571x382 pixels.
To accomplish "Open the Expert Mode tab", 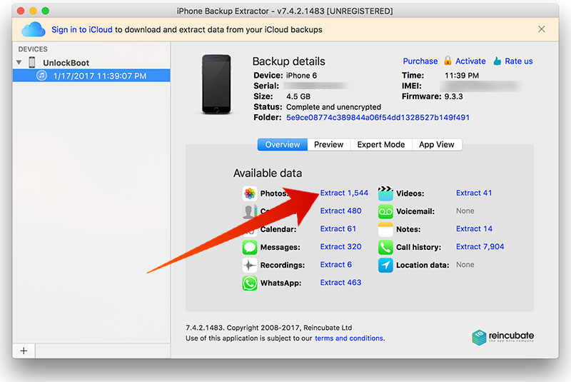I will 381,144.
